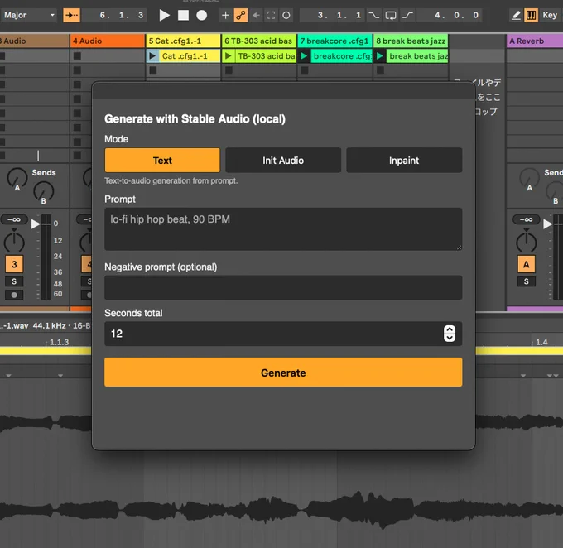The image size is (563, 548).
Task: Adjust Send A knob on track 3
Action: (x=17, y=178)
